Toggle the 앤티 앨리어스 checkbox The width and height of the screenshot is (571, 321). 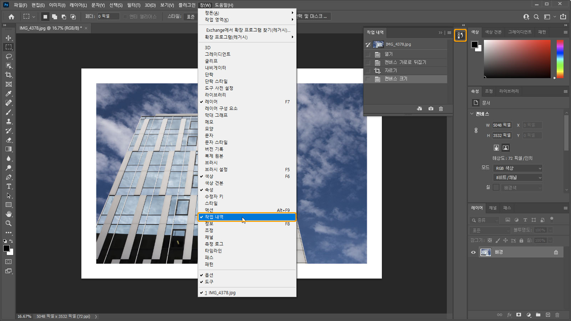click(x=125, y=17)
